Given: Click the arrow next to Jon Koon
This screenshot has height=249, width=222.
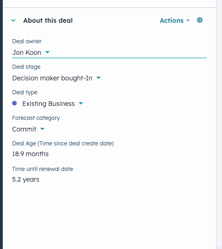Looking at the screenshot, I should tap(47, 52).
